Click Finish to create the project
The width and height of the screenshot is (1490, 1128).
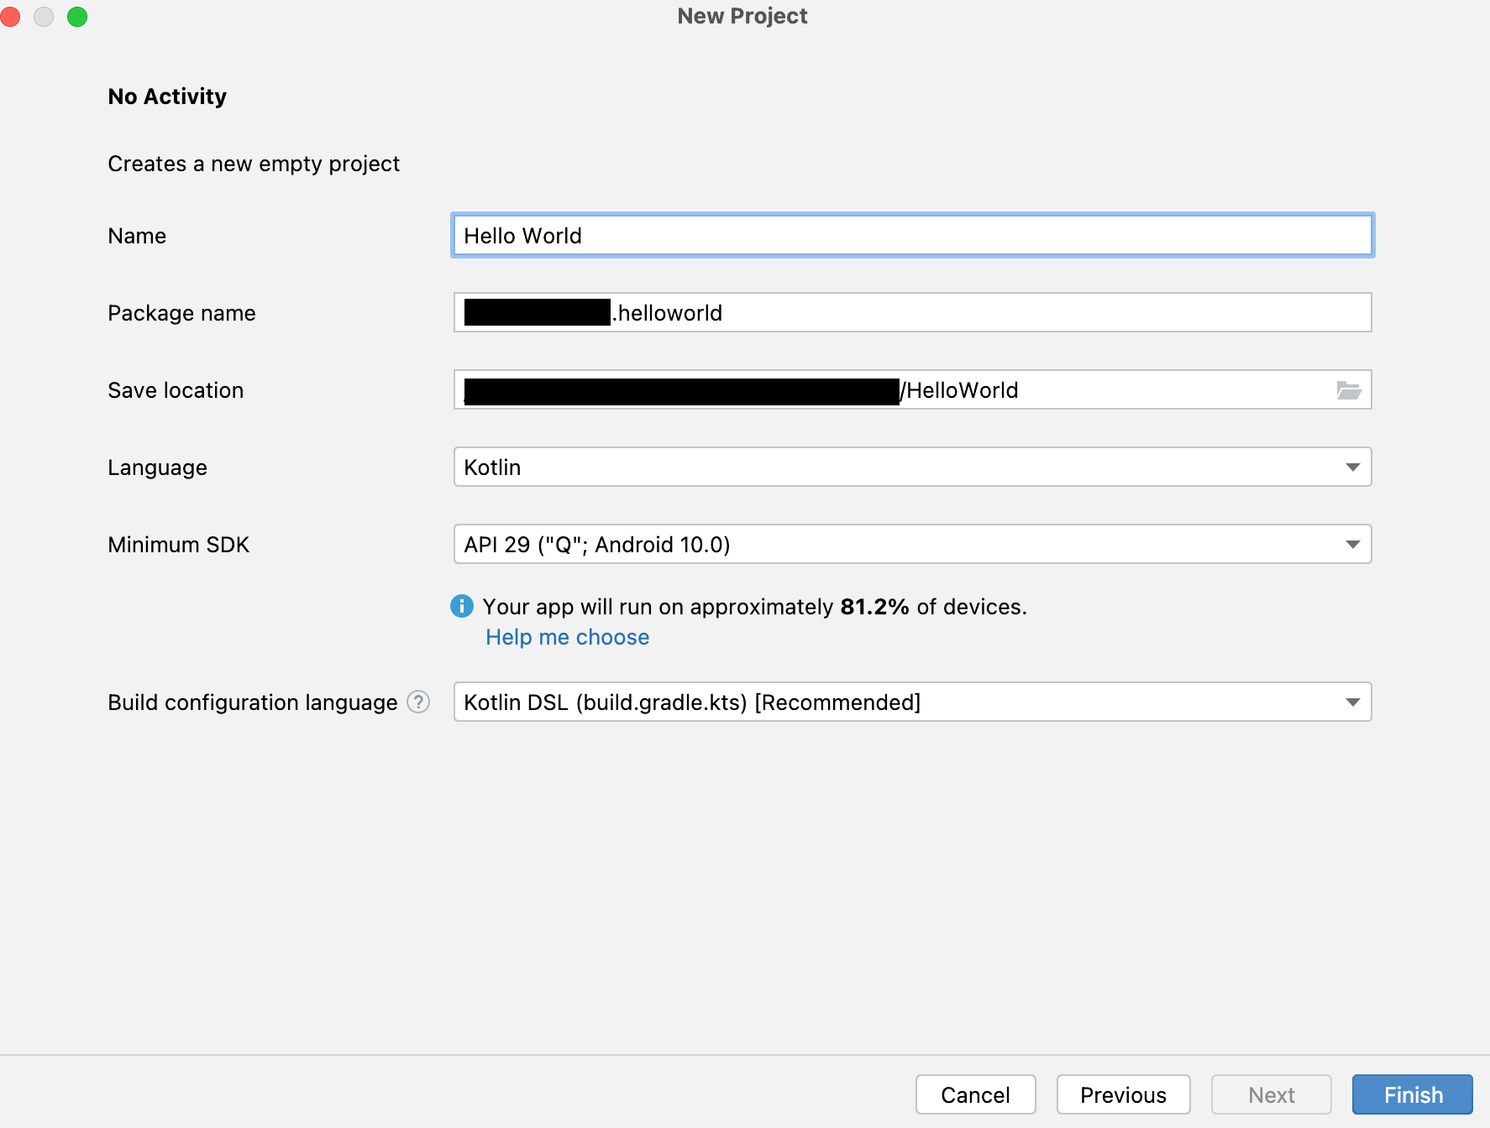(x=1413, y=1094)
